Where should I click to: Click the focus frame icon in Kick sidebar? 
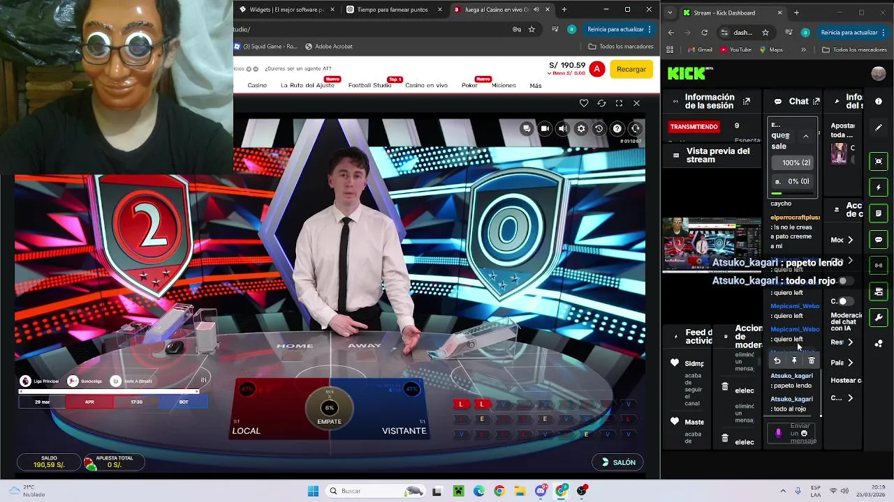(x=879, y=161)
